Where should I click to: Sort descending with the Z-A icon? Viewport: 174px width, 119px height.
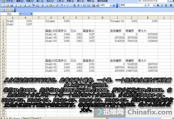pyautogui.click(x=88, y=5)
